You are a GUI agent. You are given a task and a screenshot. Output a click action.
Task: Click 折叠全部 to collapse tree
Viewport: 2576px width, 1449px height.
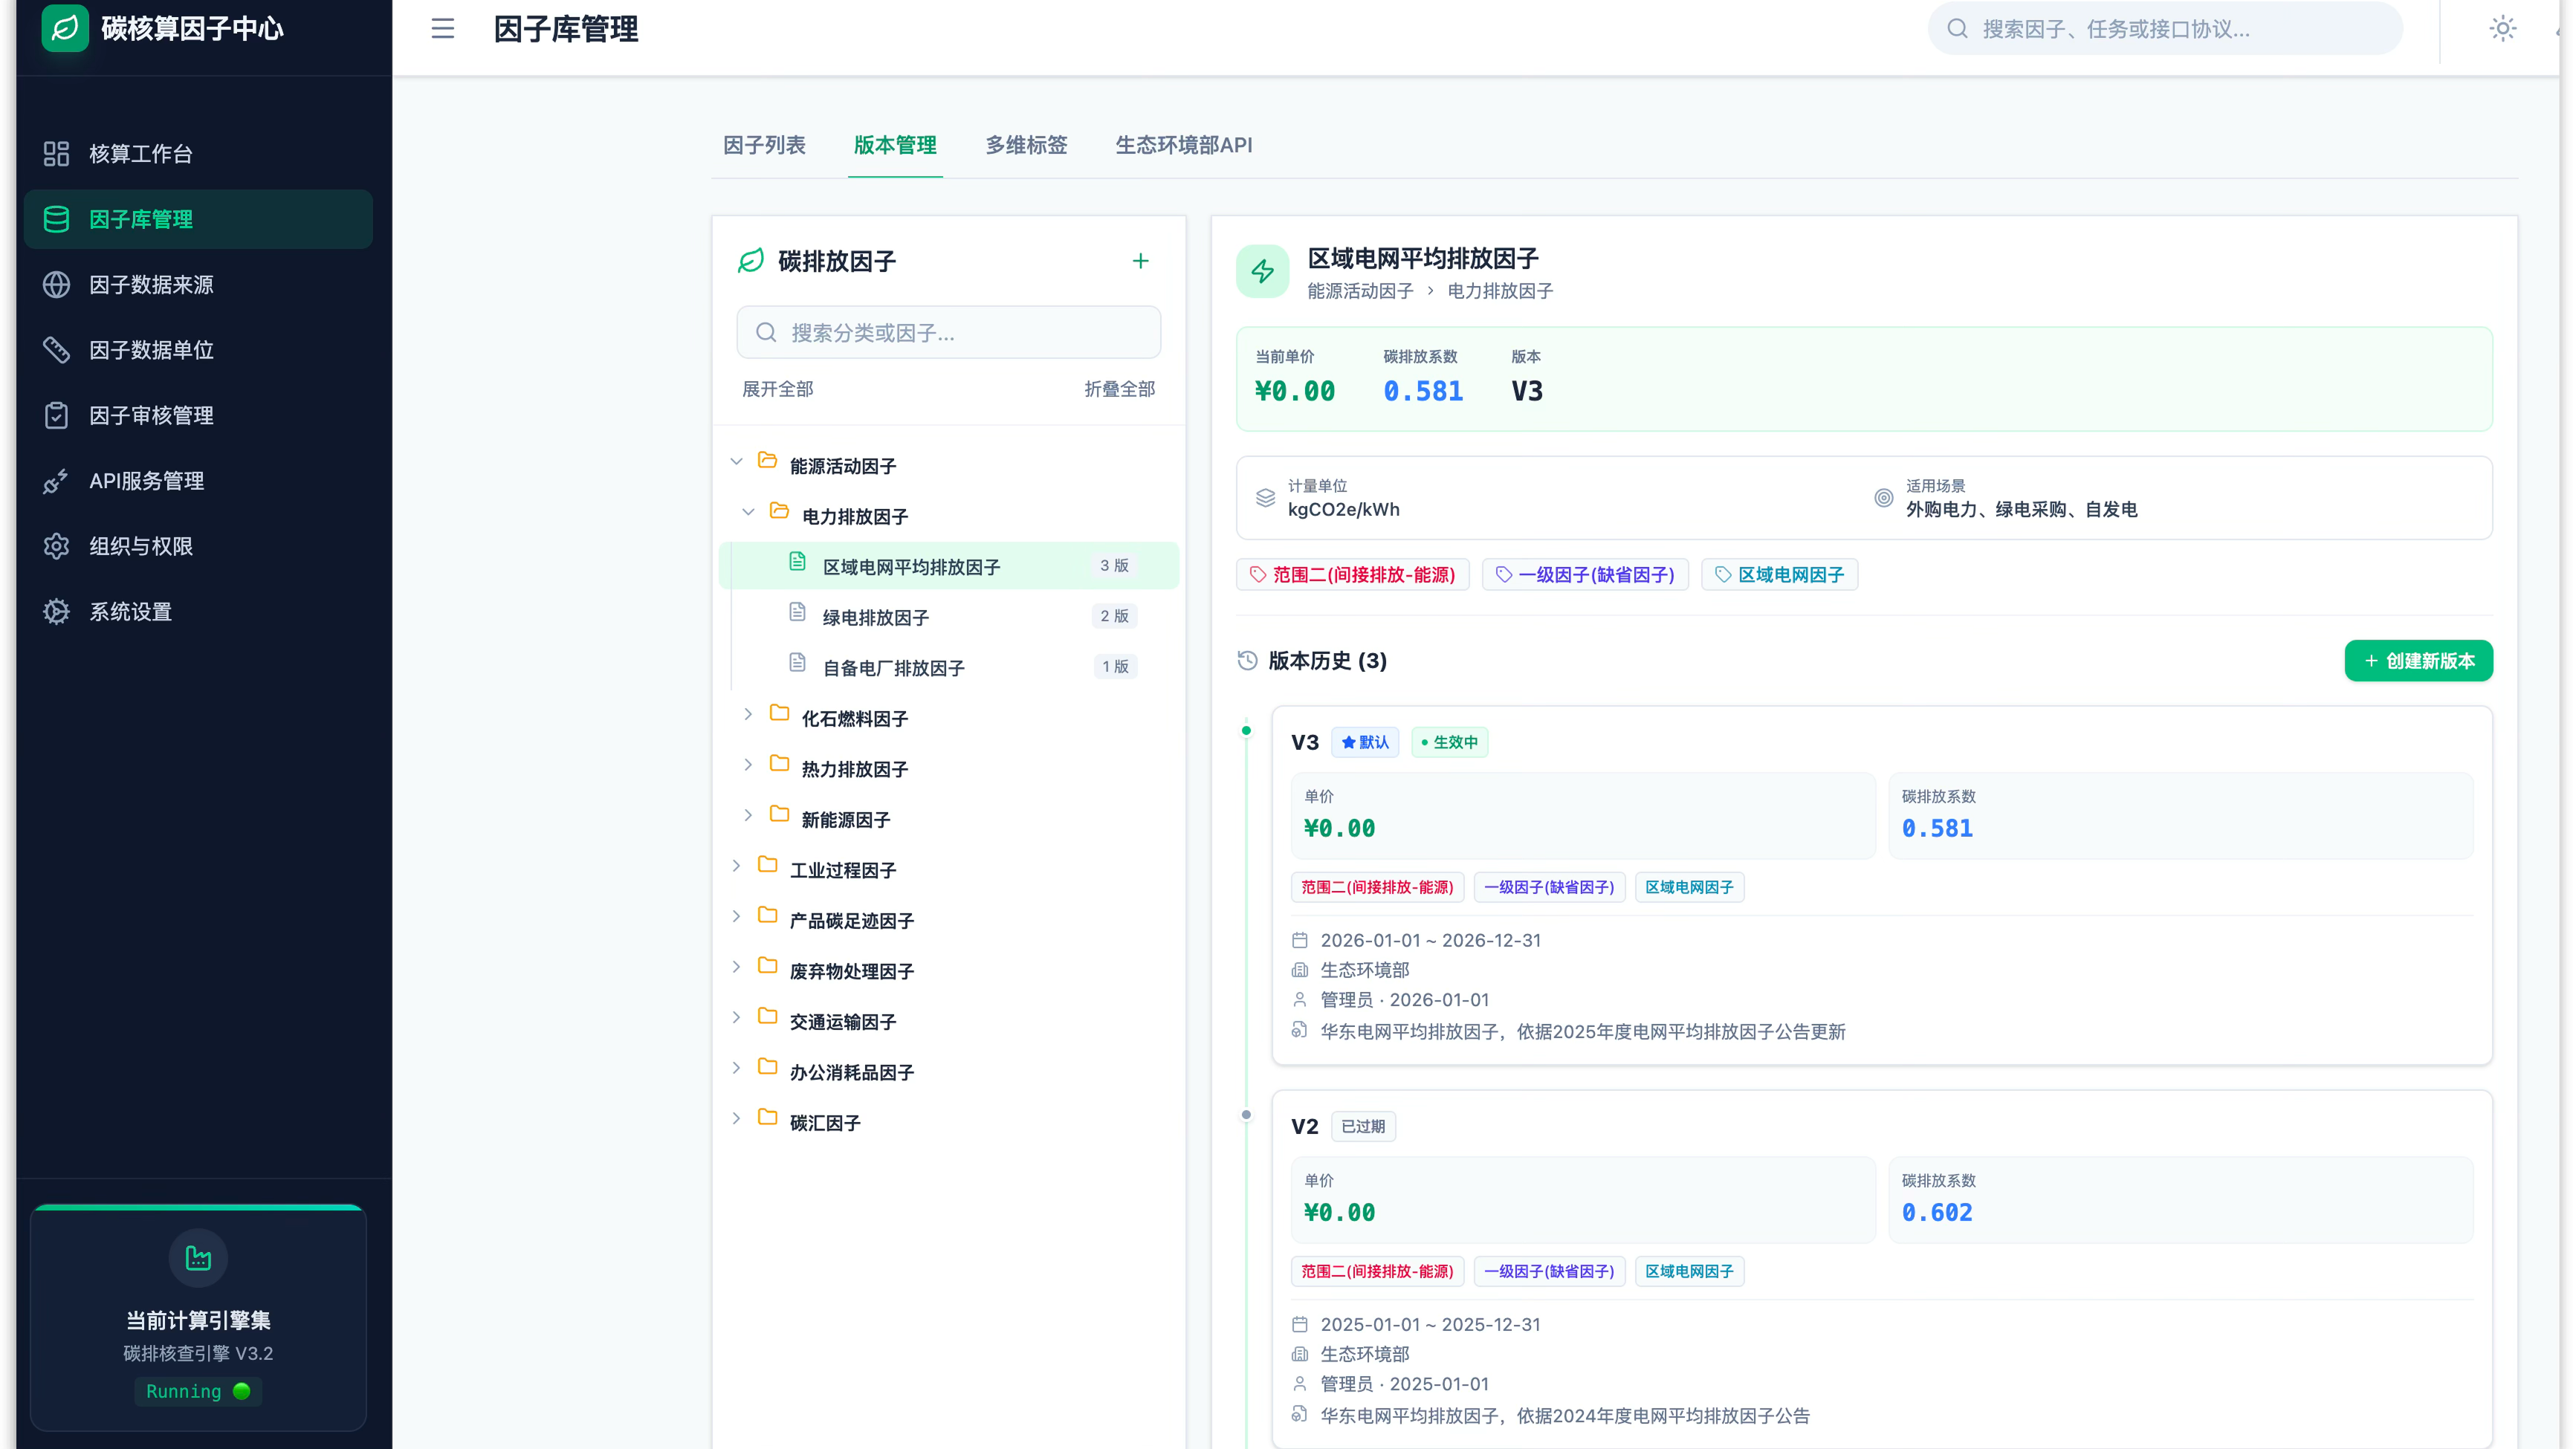tap(1119, 389)
